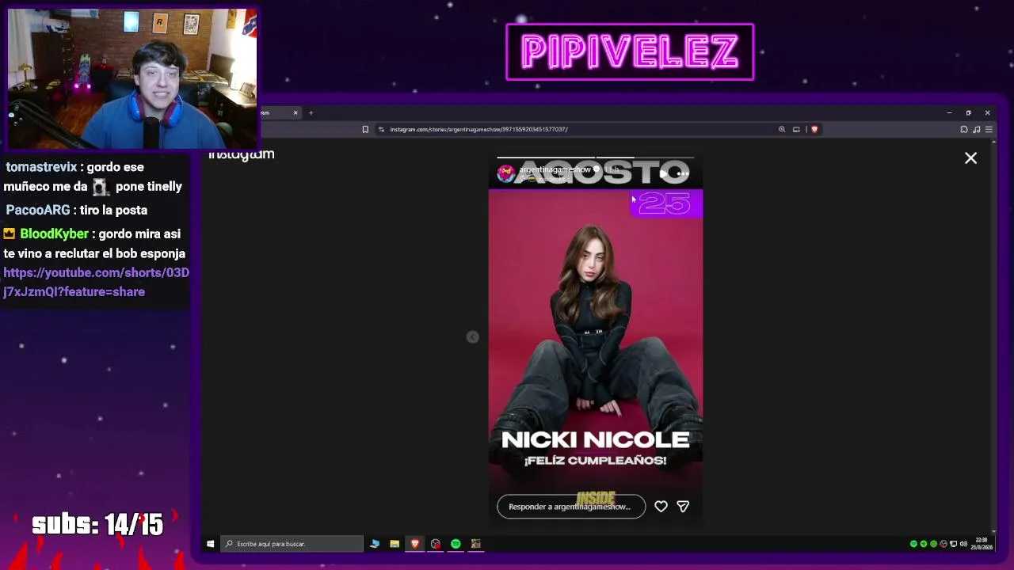Click the browser address bar URL
This screenshot has height=570, width=1014.
point(478,129)
